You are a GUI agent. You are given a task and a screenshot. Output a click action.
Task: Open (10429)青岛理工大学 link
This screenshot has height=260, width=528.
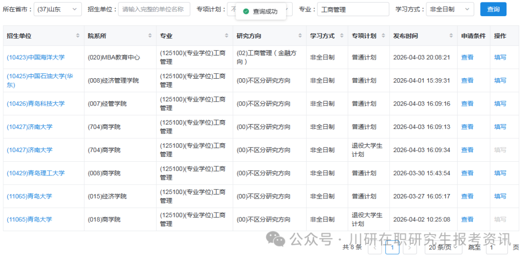coord(36,173)
